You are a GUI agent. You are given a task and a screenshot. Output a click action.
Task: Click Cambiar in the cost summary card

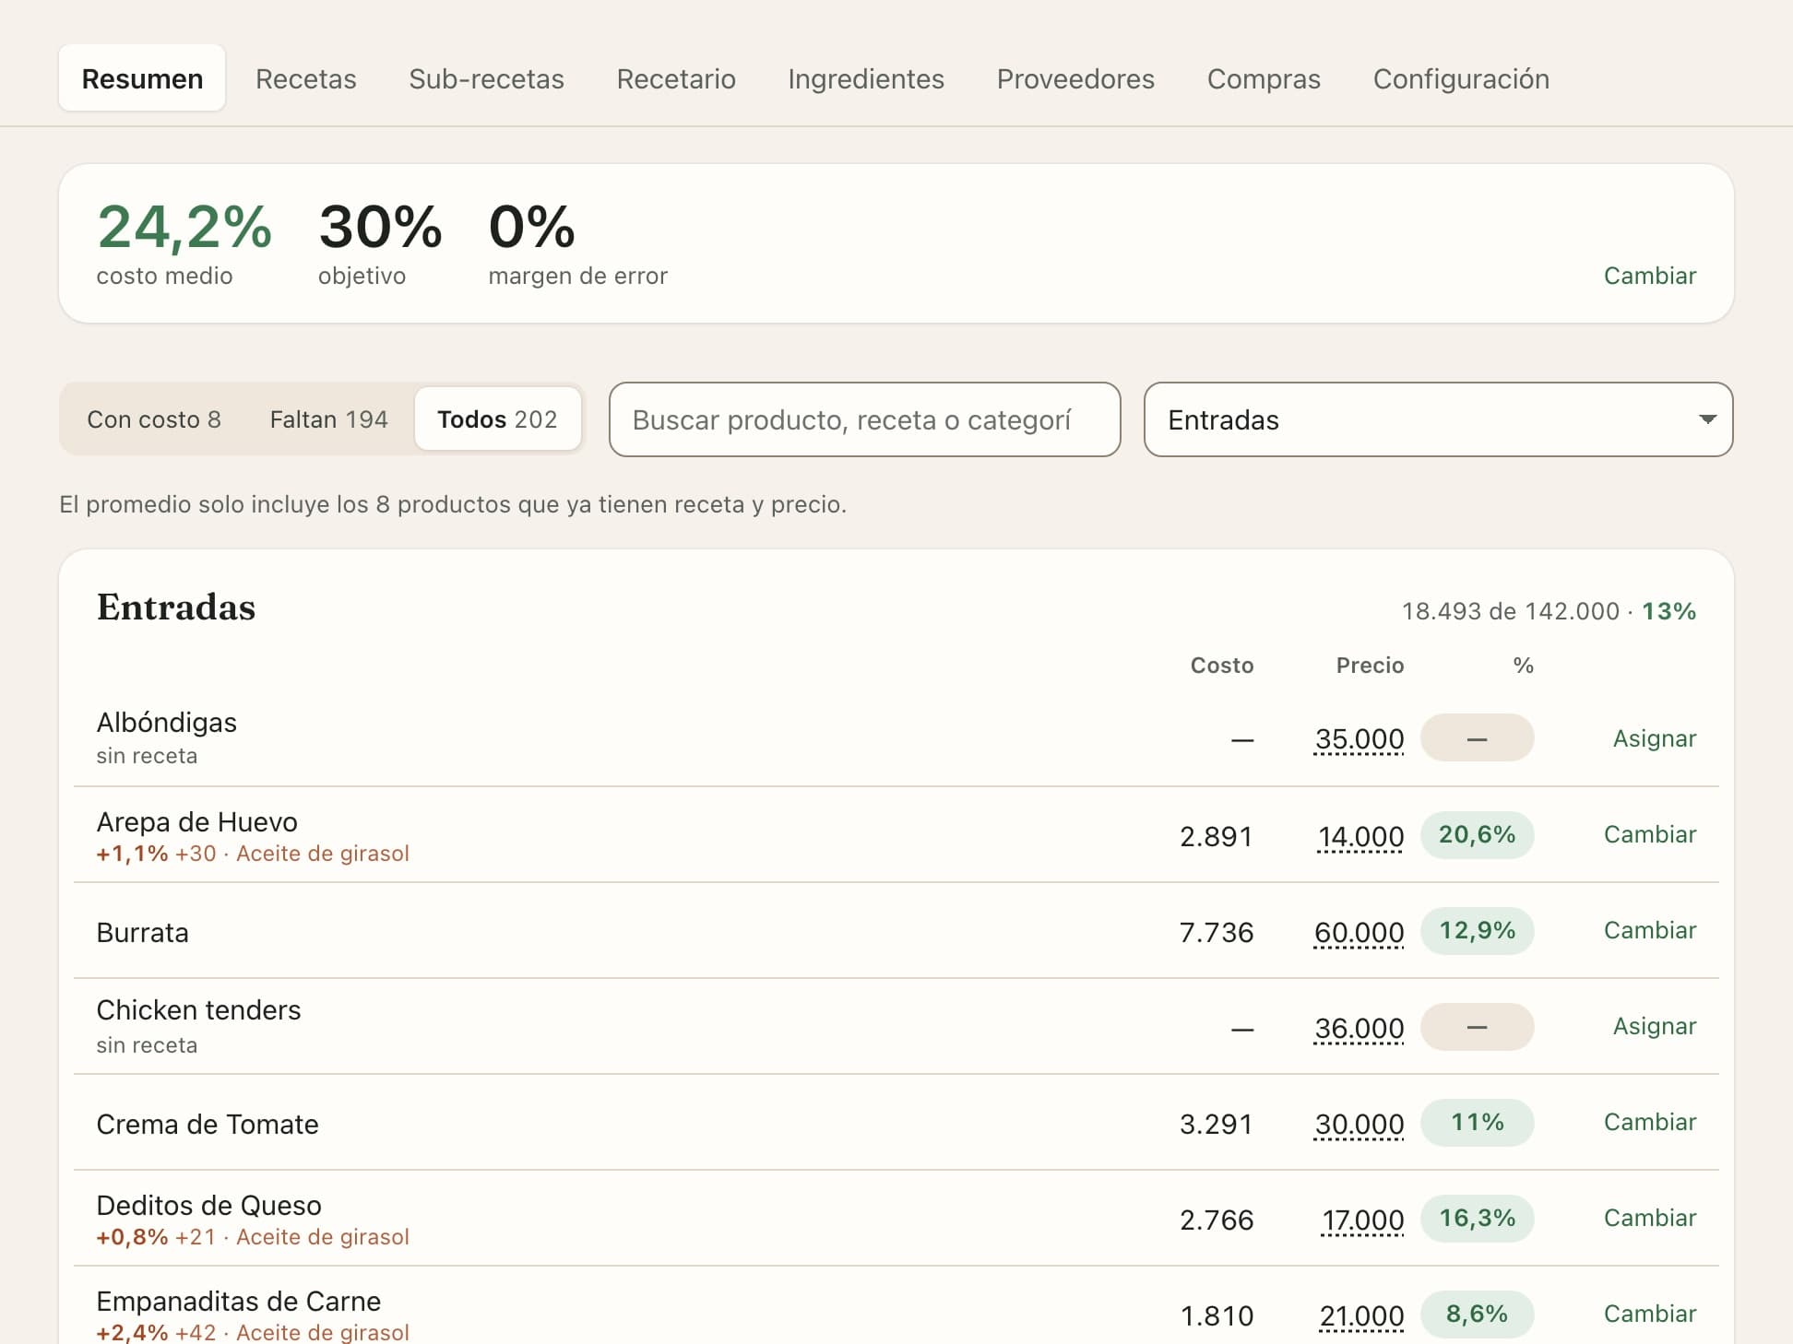pos(1650,276)
